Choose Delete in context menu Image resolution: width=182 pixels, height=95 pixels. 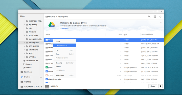(x=64, y=67)
